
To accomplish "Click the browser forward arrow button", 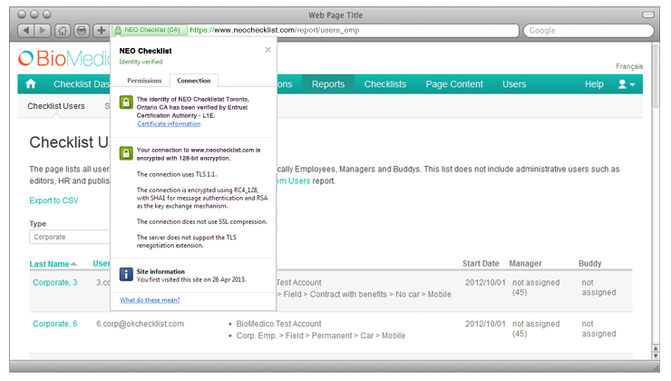I will tap(43, 31).
